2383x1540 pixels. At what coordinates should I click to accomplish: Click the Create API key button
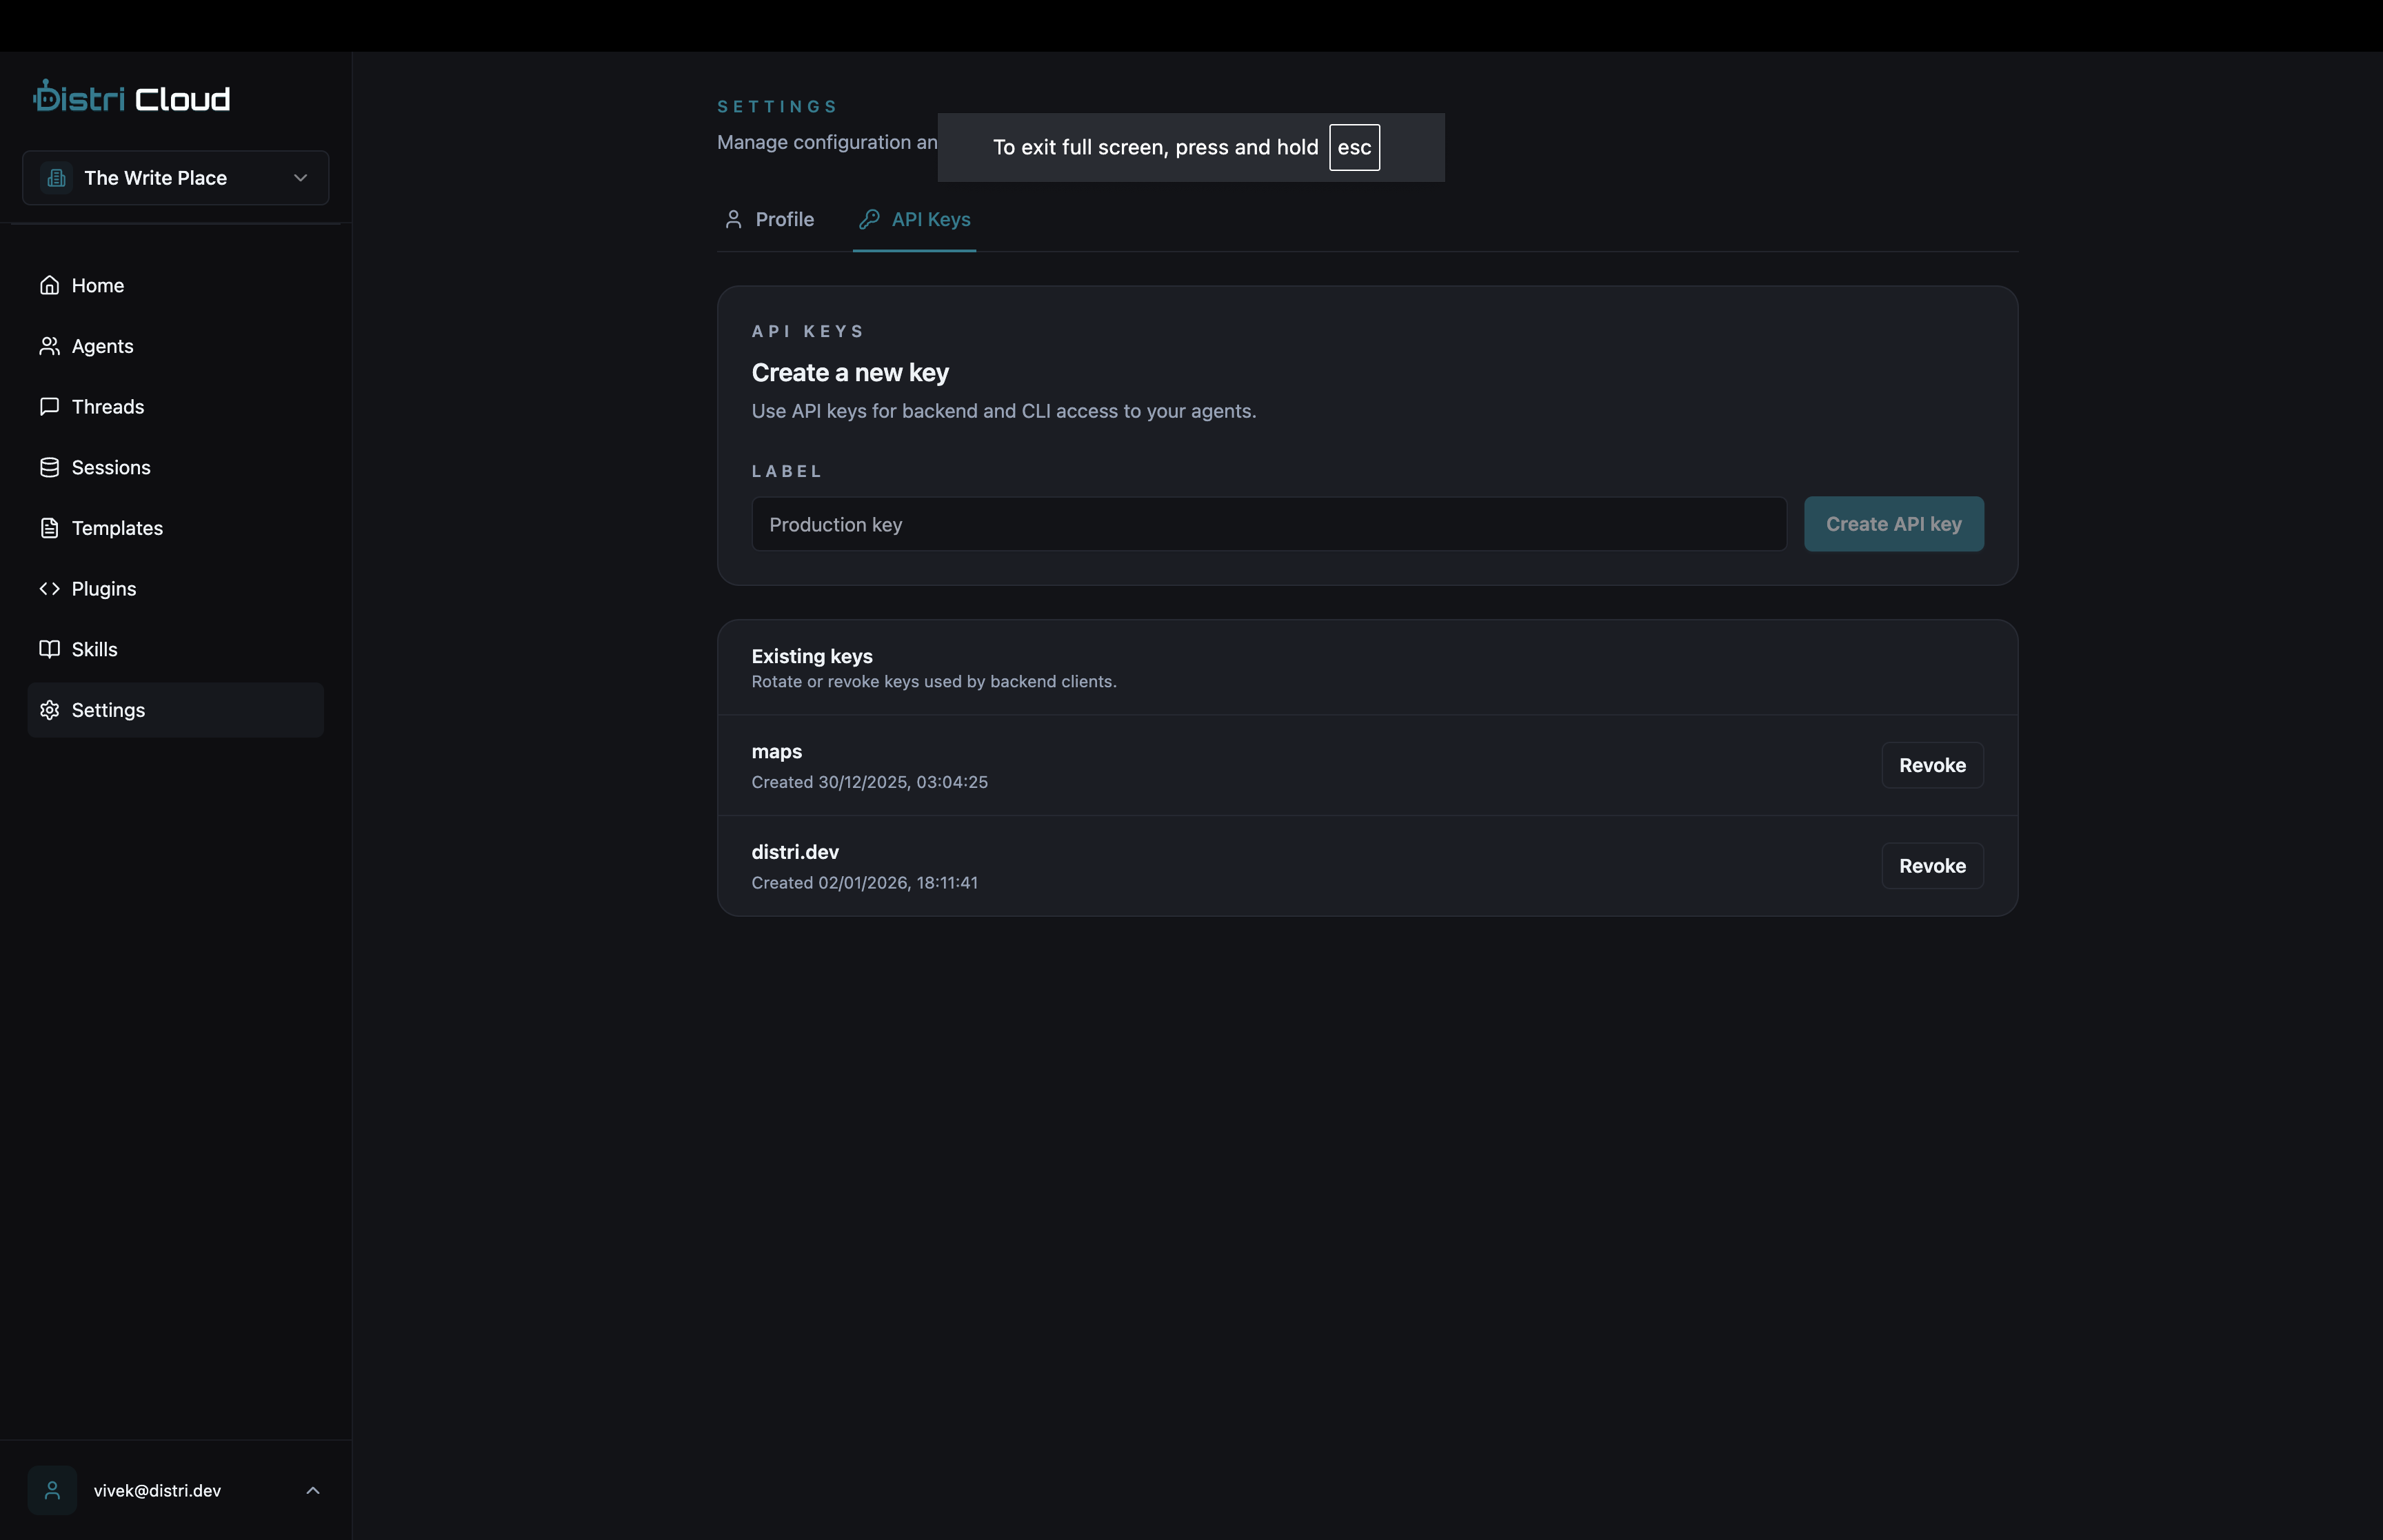click(x=1893, y=523)
